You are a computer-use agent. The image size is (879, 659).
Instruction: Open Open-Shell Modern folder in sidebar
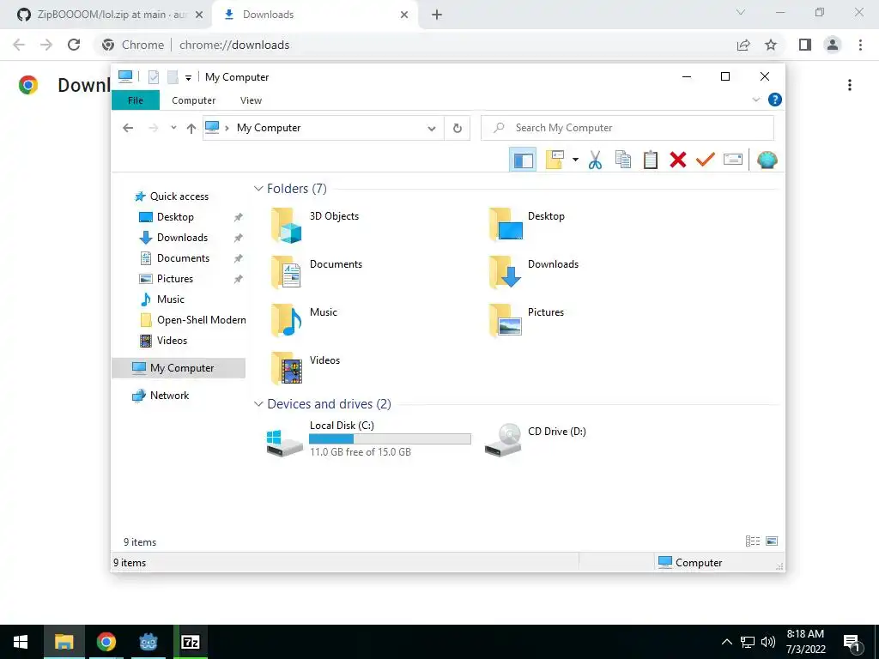point(201,320)
